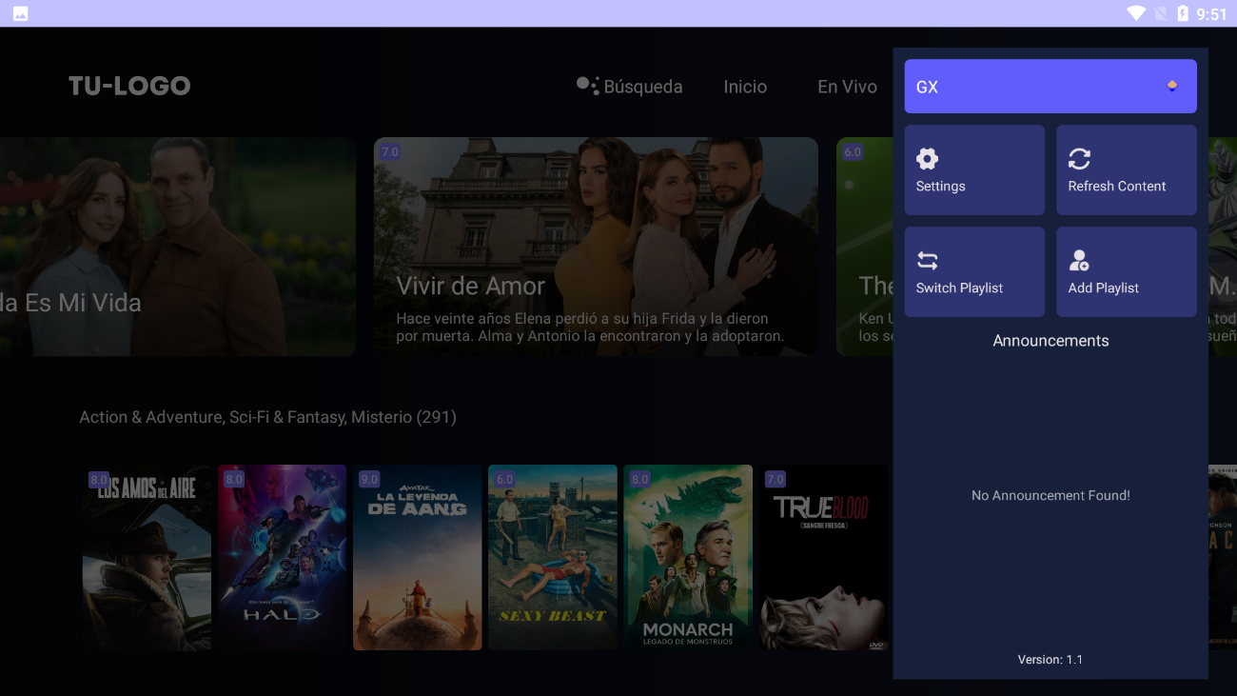1237x696 pixels.
Task: Click the Búsqueda voice search icon
Action: click(x=587, y=86)
